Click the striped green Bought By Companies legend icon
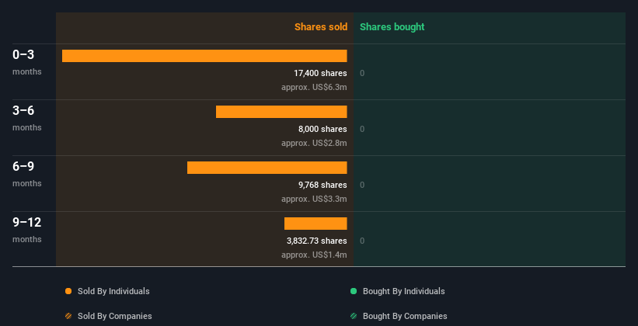638x326 pixels. 354,316
